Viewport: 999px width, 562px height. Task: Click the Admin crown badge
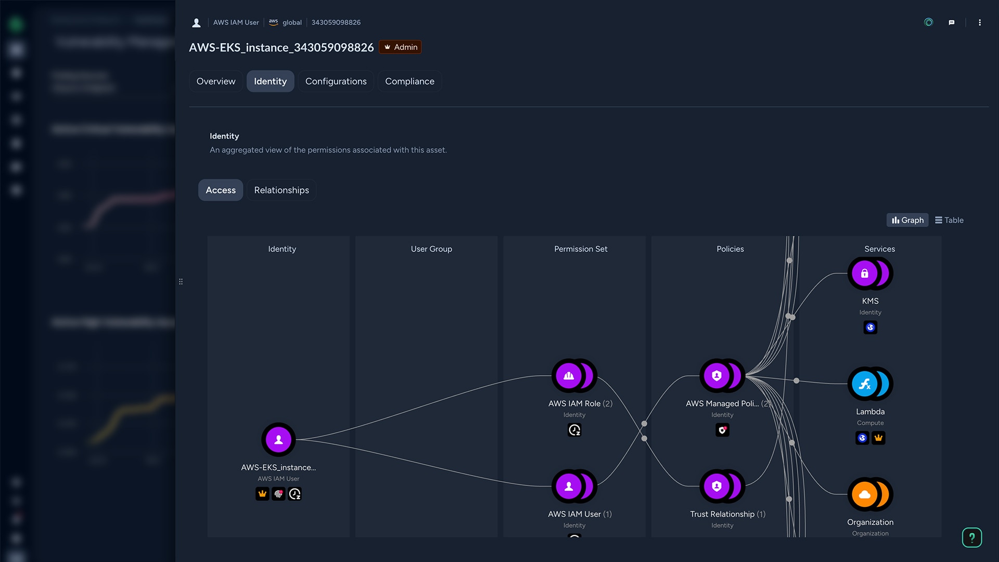tap(400, 47)
